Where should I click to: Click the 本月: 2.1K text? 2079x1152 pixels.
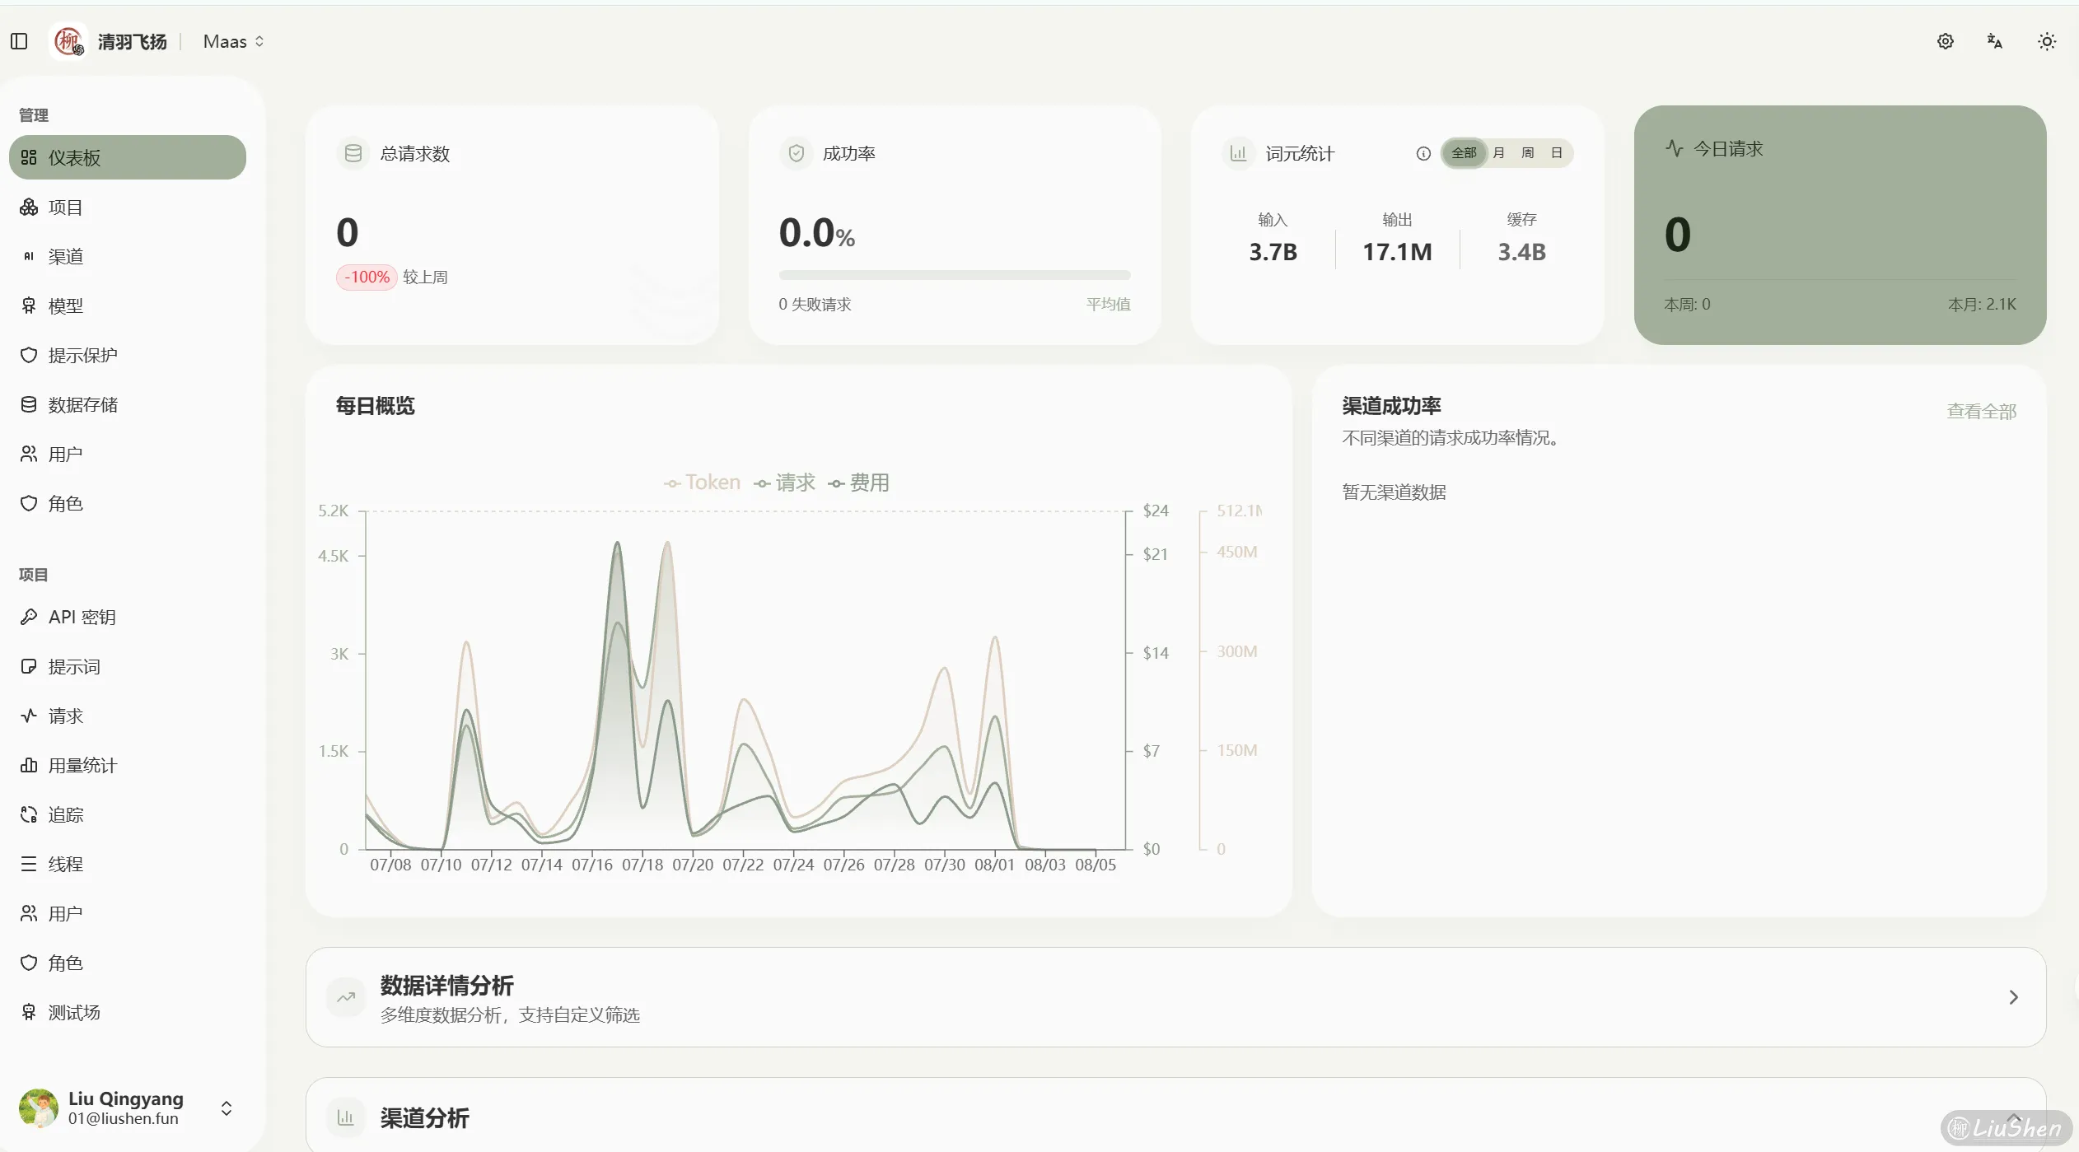tap(1983, 305)
